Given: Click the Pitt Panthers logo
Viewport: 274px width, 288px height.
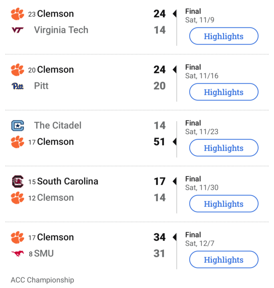Looking at the screenshot, I should [18, 86].
